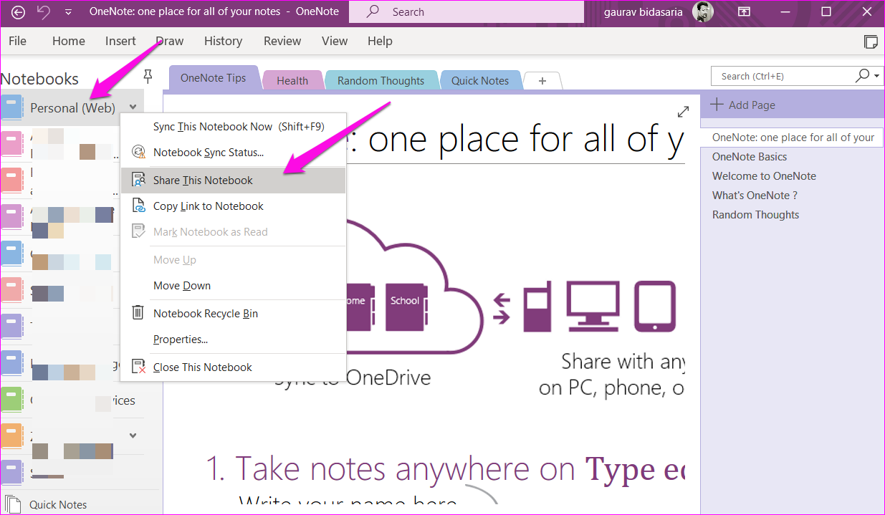Click the green notebook icon in sidebar
The width and height of the screenshot is (885, 515).
pos(13,400)
